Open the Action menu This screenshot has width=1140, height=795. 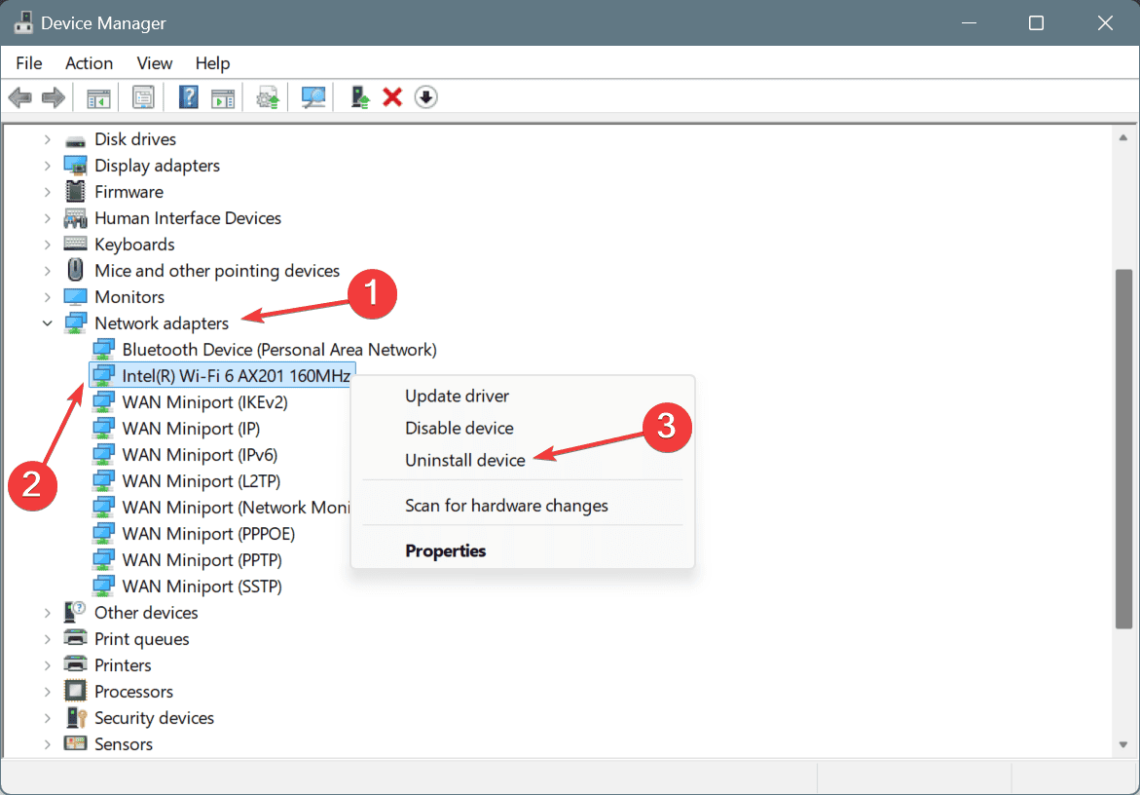point(89,63)
